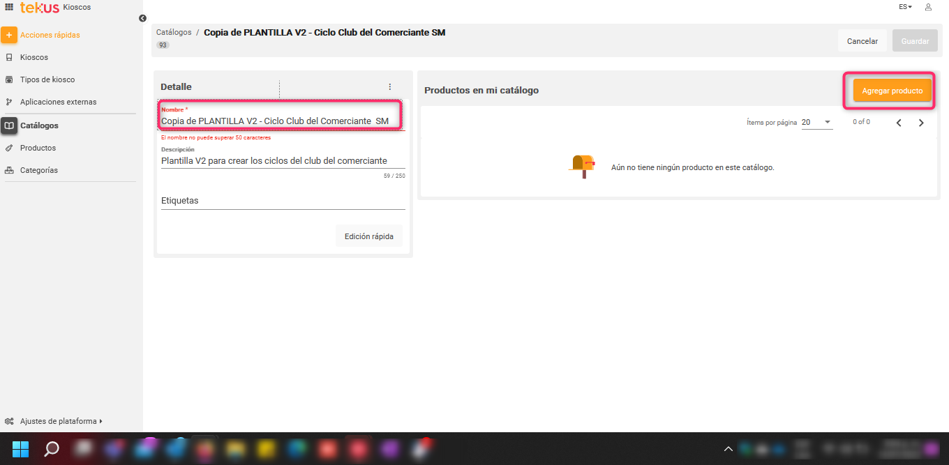Navigate to Kioscos in sidebar
This screenshot has height=465, width=949.
click(x=34, y=57)
